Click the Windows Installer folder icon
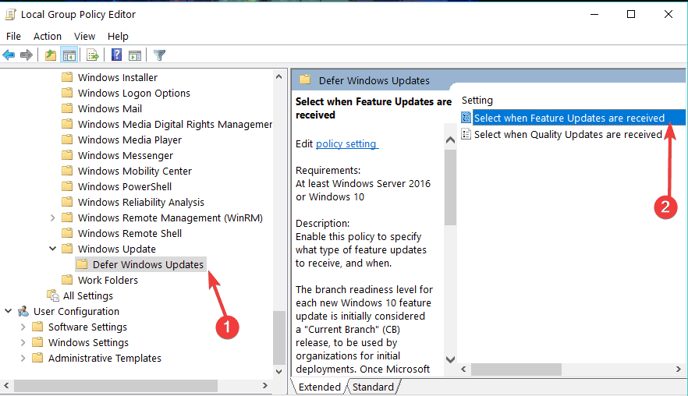This screenshot has height=396, width=688. 67,77
